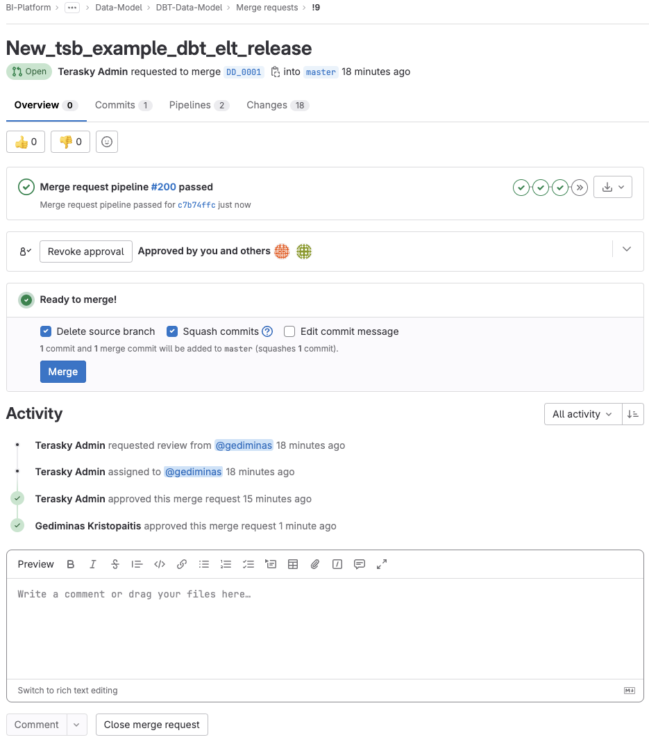Copy the source branch name DD_0001
This screenshot has width=649, height=742.
275,72
